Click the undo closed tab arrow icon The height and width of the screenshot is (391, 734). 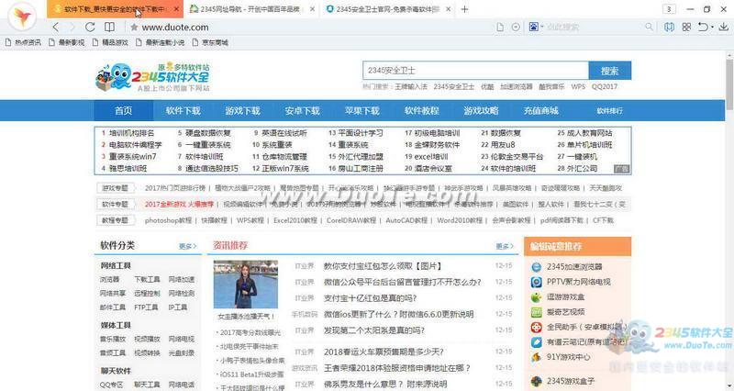(x=703, y=28)
